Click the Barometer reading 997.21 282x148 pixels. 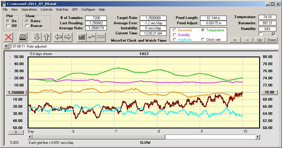[267, 23]
